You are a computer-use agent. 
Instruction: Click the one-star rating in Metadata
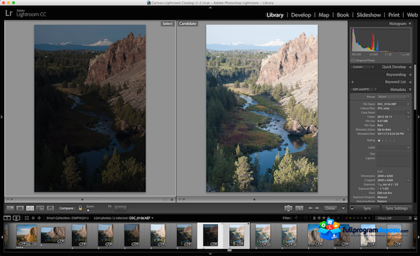tap(379, 141)
